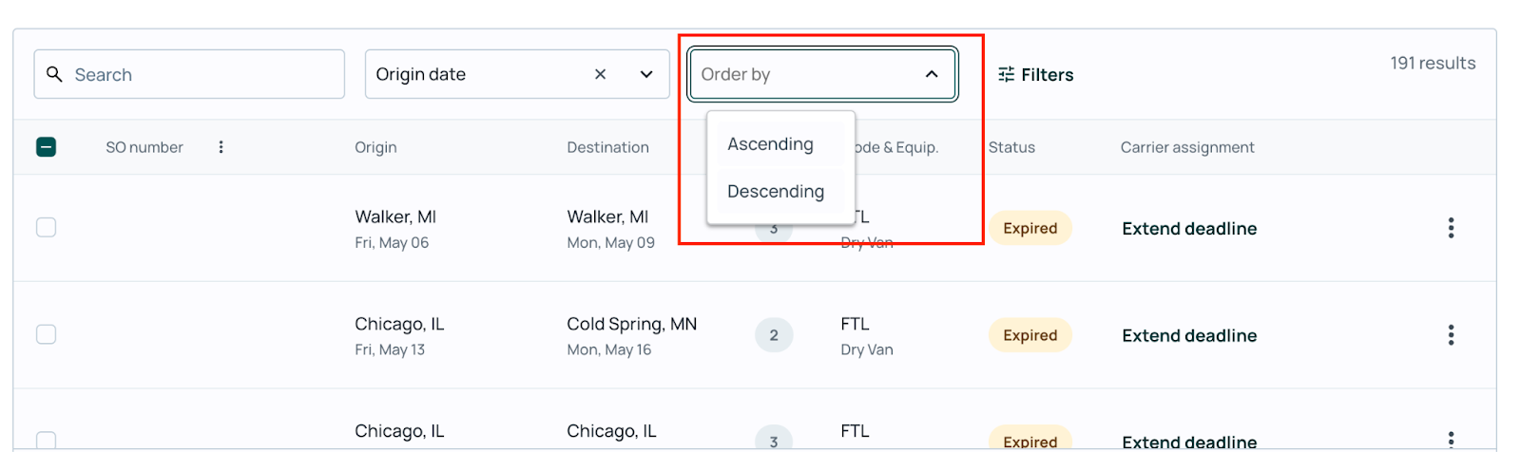Viewport: 1521px width, 452px height.
Task: Clear the Origin date selection
Action: click(x=600, y=74)
